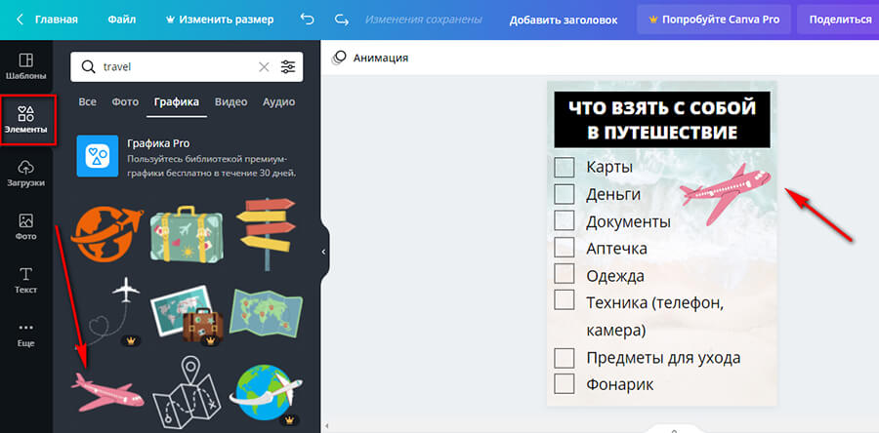Open the Элементы elements panel

[x=25, y=120]
